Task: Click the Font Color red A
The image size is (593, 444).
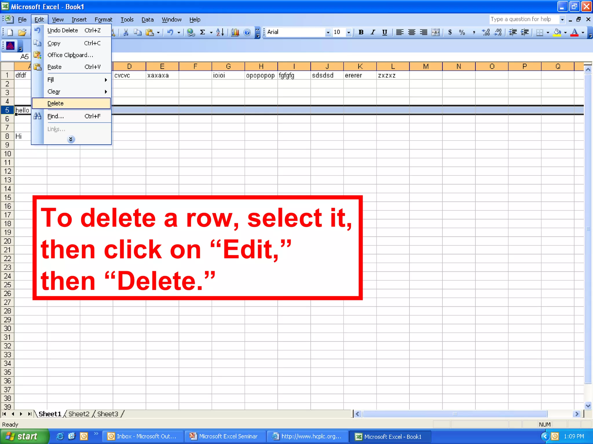Action: 574,32
